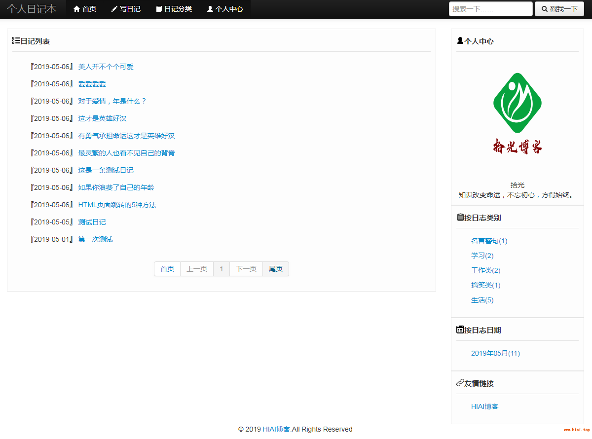Screen dimensions: 592x439
Task: Open diary 对于爱情，年是什么？
Action: pos(112,101)
